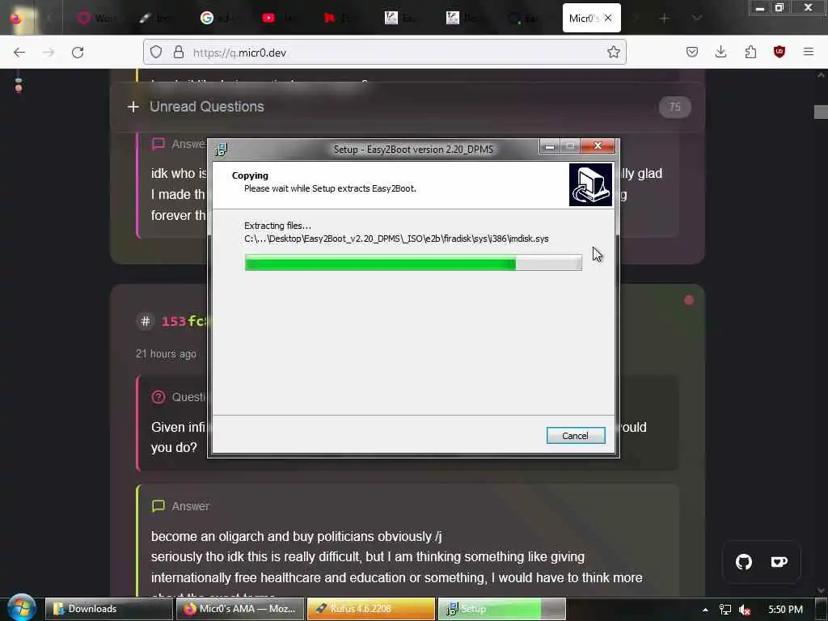Viewport: 828px width, 621px height.
Task: Click the Firefox logo at top left
Action: pyautogui.click(x=16, y=18)
